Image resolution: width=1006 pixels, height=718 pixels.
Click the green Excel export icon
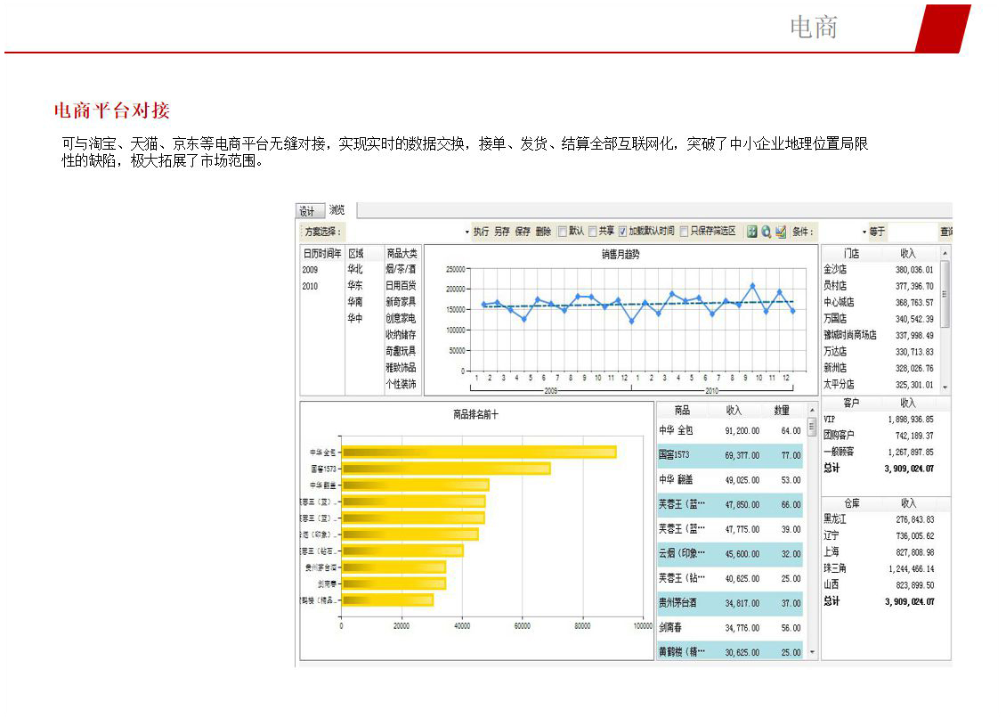coord(751,232)
